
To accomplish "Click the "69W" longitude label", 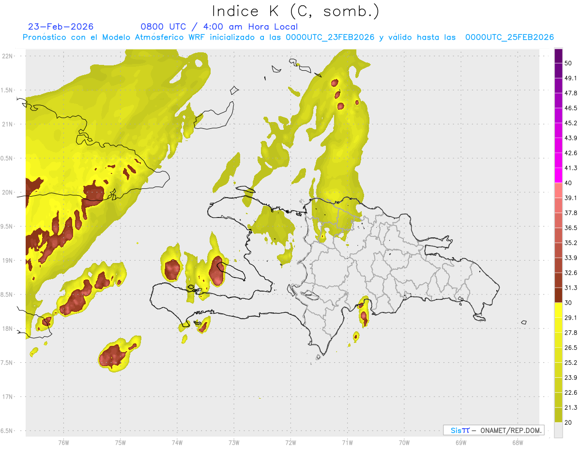I will pyautogui.click(x=461, y=442).
